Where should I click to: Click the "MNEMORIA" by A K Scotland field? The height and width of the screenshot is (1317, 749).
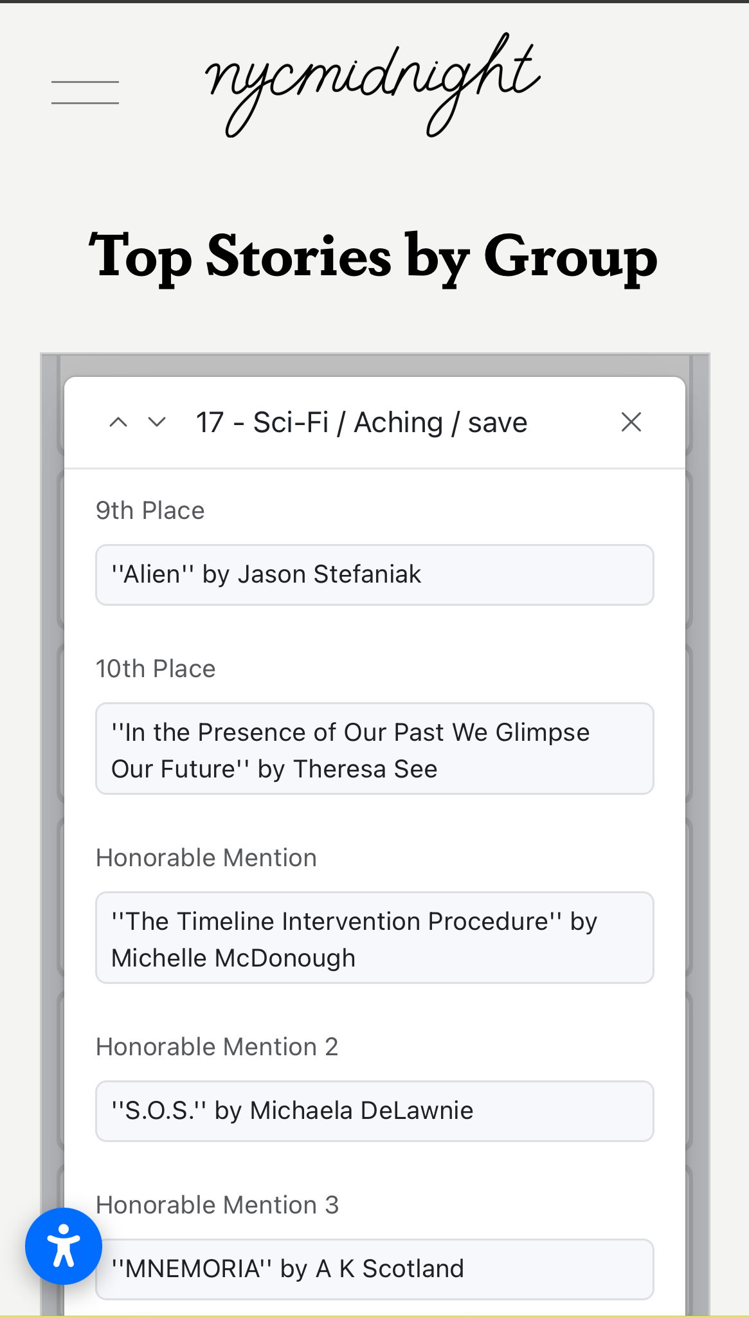374,1269
